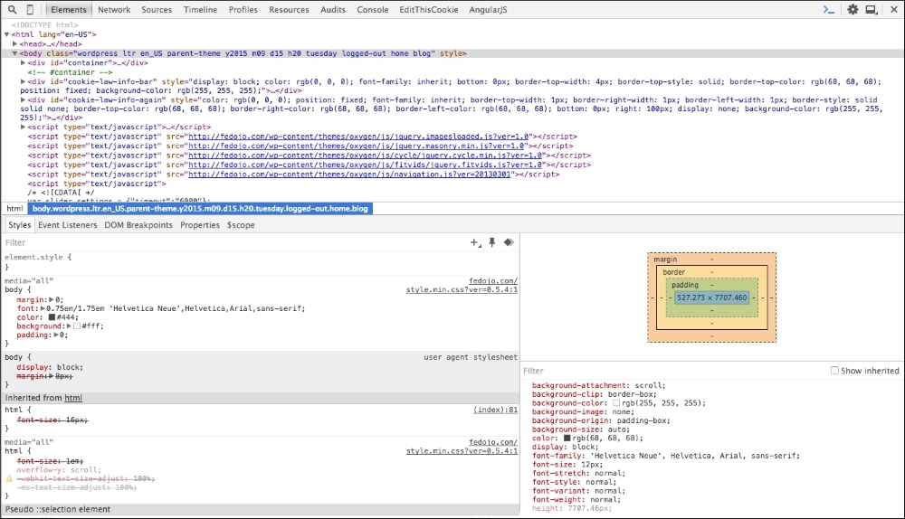The width and height of the screenshot is (905, 519).
Task: Expand the font shorthand property
Action: pos(43,308)
